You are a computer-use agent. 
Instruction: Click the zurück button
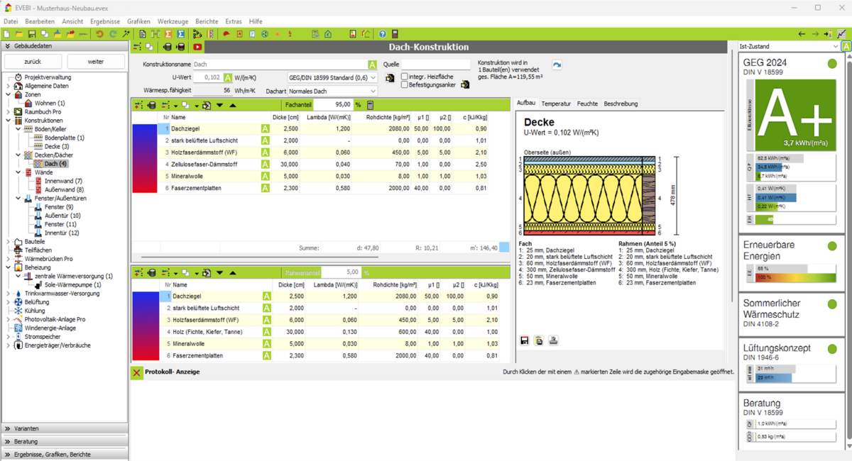33,62
